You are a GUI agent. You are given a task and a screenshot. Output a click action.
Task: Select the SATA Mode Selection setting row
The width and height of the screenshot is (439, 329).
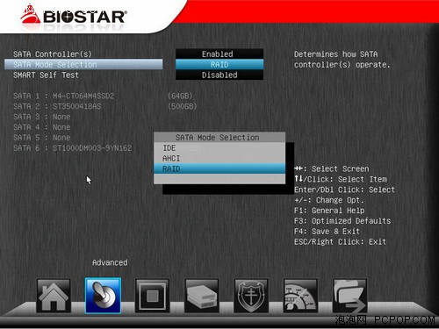pyautogui.click(x=83, y=64)
